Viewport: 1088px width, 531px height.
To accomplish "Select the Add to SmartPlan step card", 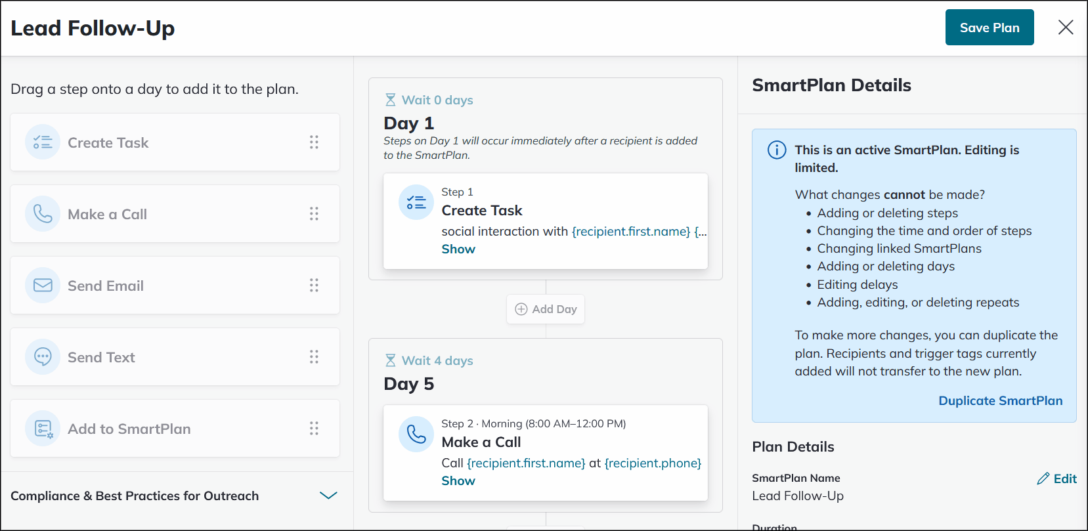I will [175, 429].
